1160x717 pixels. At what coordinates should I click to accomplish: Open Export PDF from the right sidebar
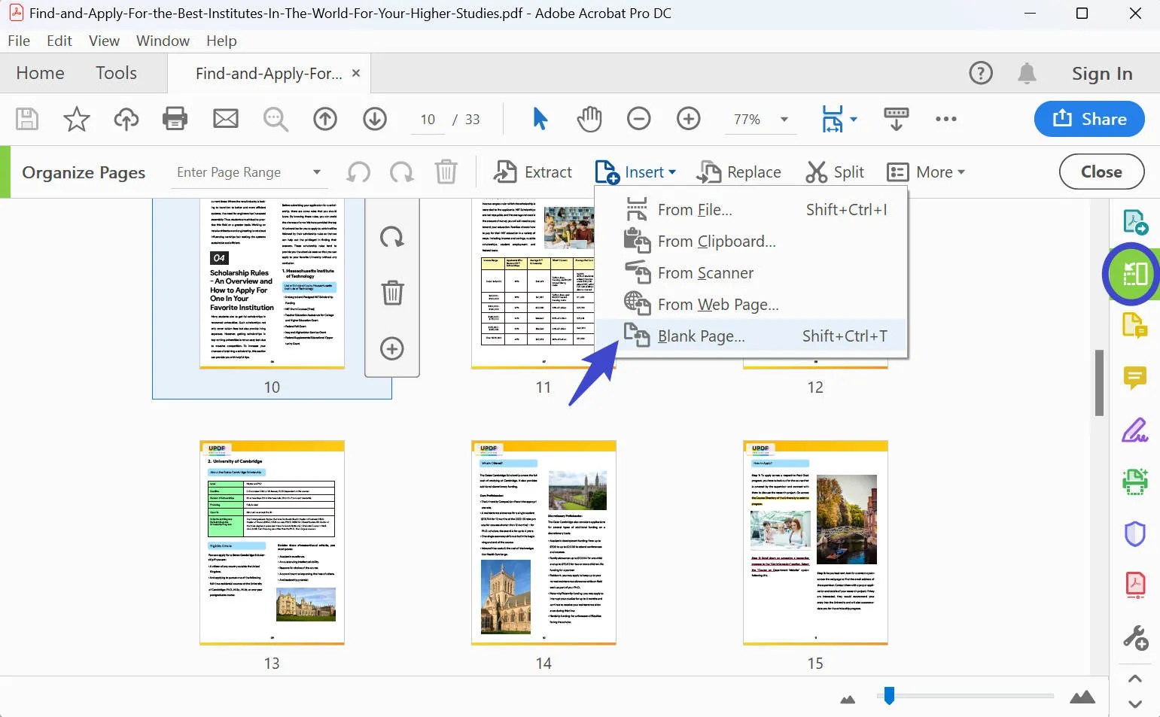click(x=1135, y=221)
